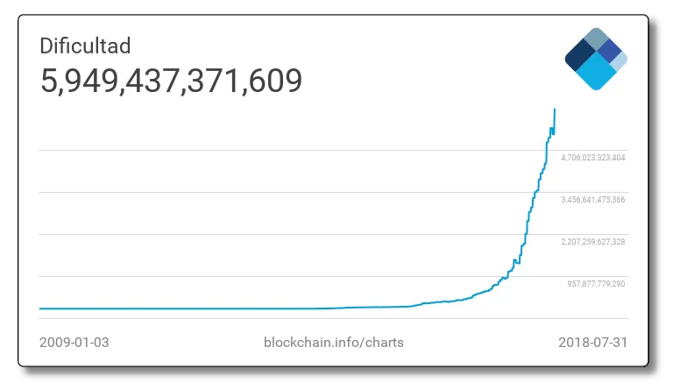Open the blockchain.info/charts link
Image resolution: width=680 pixels, height=390 pixels.
point(334,342)
